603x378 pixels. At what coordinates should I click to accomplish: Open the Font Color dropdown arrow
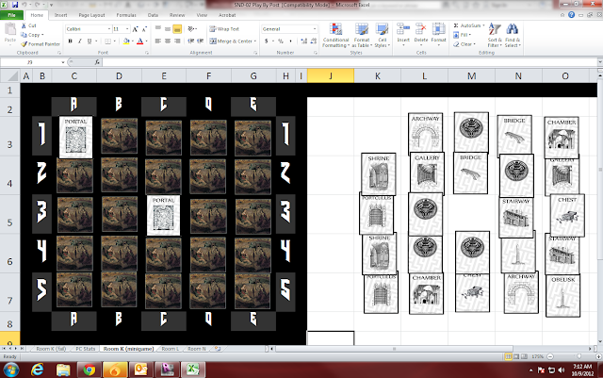coord(146,41)
